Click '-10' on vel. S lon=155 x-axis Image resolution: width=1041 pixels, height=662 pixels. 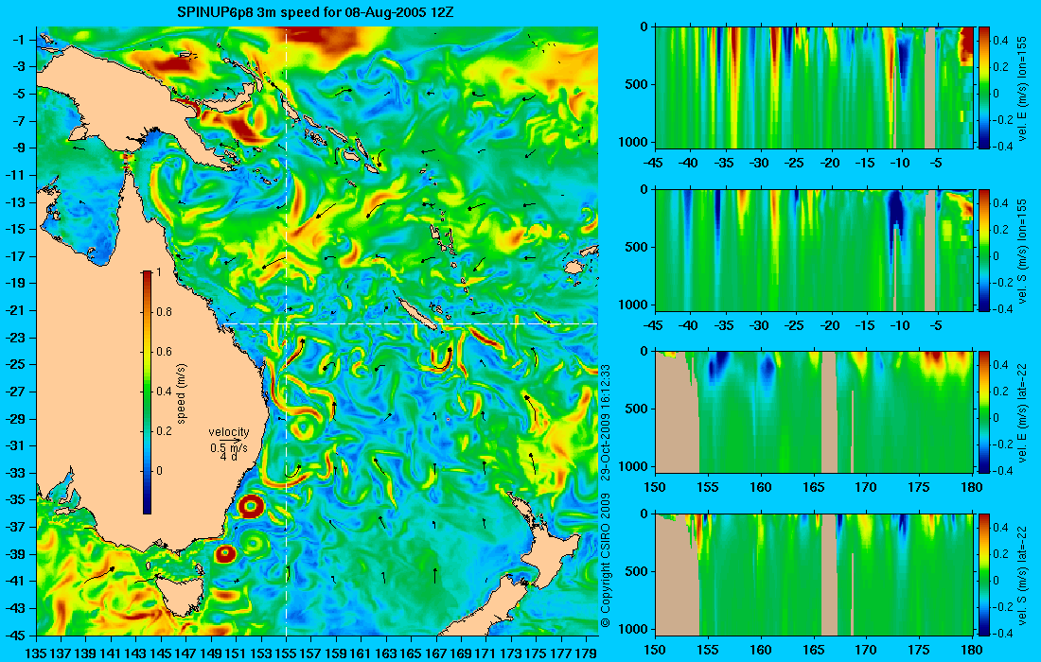click(900, 325)
